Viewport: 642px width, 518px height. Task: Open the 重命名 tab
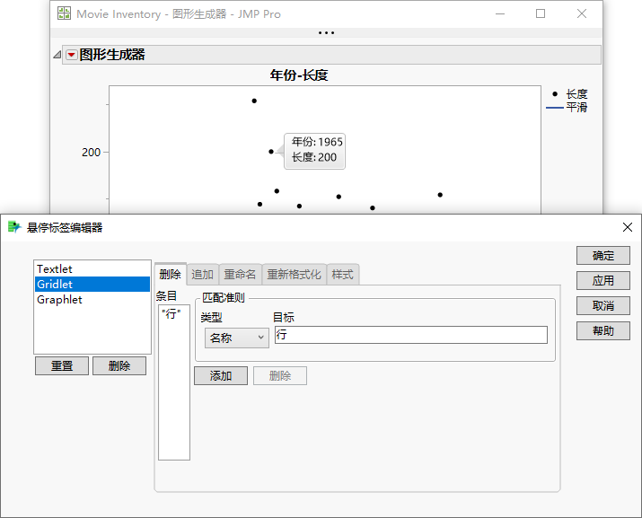240,275
